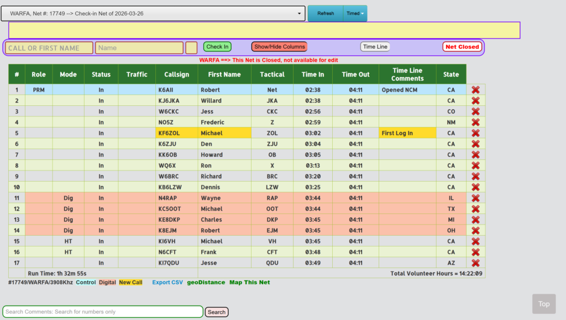Screen dimensions: 566x320
Task: Delete N6CFT Frank row using red X
Action: [475, 252]
